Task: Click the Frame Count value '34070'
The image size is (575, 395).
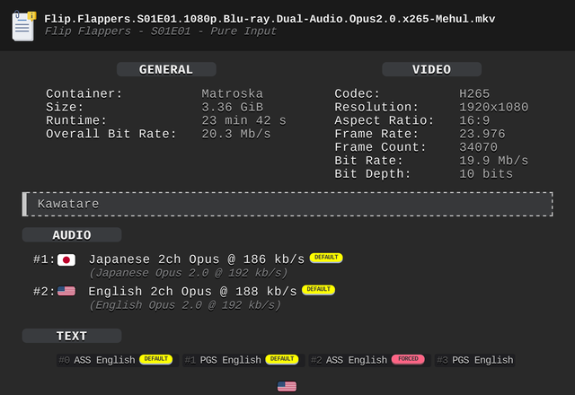Action: (478, 147)
